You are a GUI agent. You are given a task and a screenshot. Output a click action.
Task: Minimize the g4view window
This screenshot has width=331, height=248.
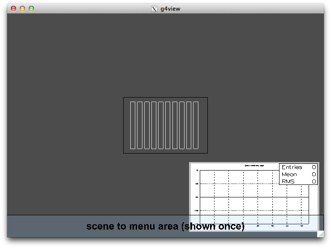(22, 9)
